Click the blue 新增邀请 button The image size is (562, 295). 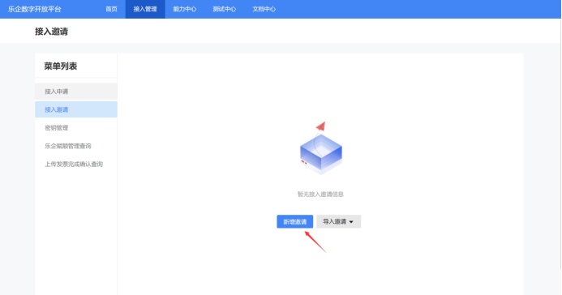295,221
